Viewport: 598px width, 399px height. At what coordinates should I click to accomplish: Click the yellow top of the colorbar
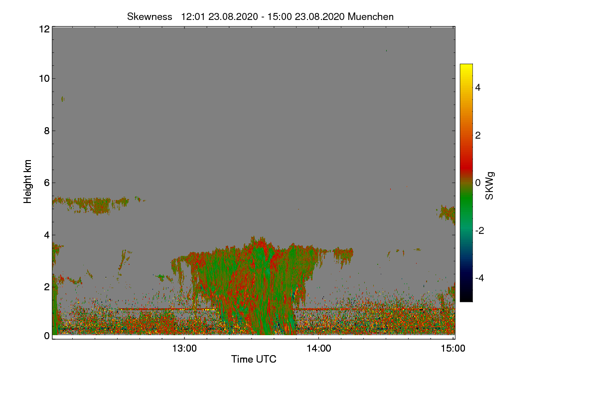[466, 67]
